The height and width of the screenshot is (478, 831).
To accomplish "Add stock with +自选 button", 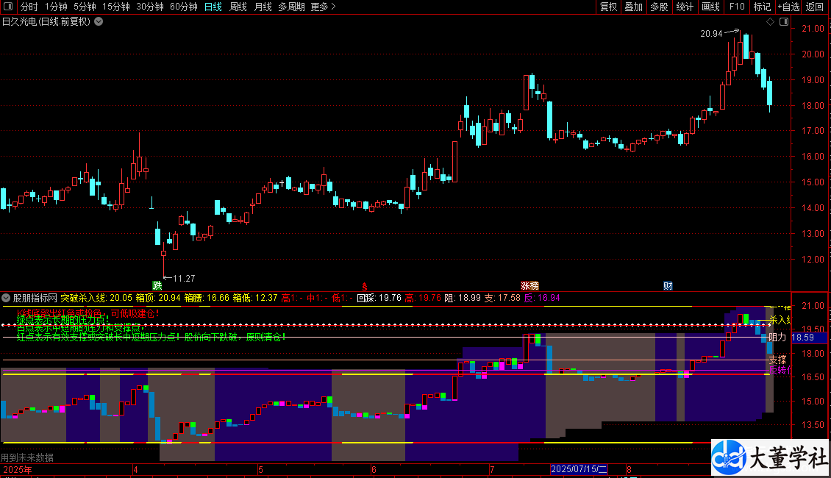I will pyautogui.click(x=788, y=7).
